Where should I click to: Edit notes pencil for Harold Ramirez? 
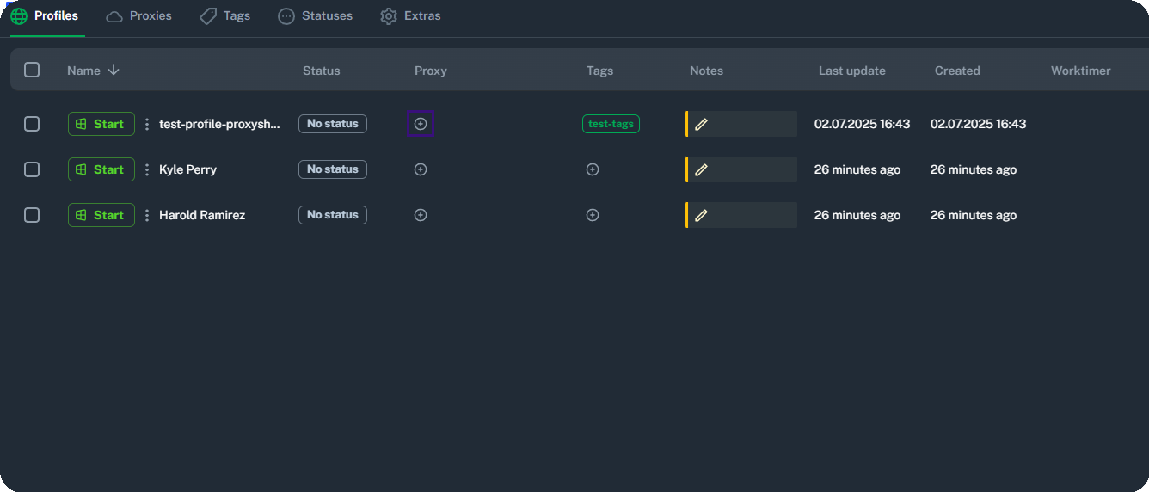click(x=701, y=215)
